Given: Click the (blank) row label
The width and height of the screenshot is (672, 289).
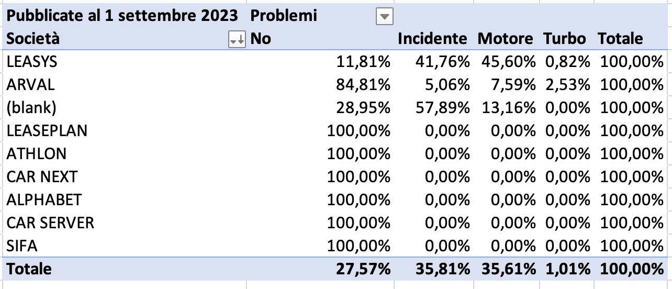Looking at the screenshot, I should point(31,108).
